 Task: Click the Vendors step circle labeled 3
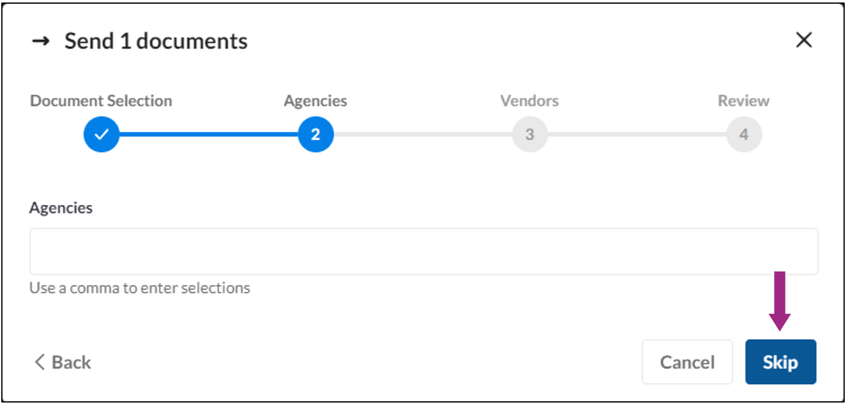pos(530,134)
